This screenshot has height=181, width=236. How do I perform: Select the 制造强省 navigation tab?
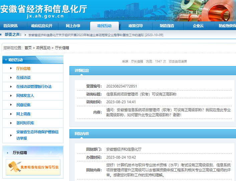click(x=167, y=26)
